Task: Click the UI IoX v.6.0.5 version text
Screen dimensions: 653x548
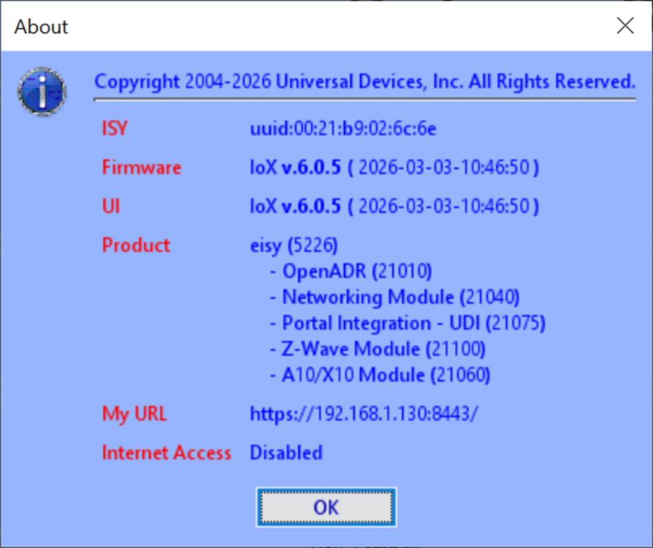Action: [x=295, y=206]
